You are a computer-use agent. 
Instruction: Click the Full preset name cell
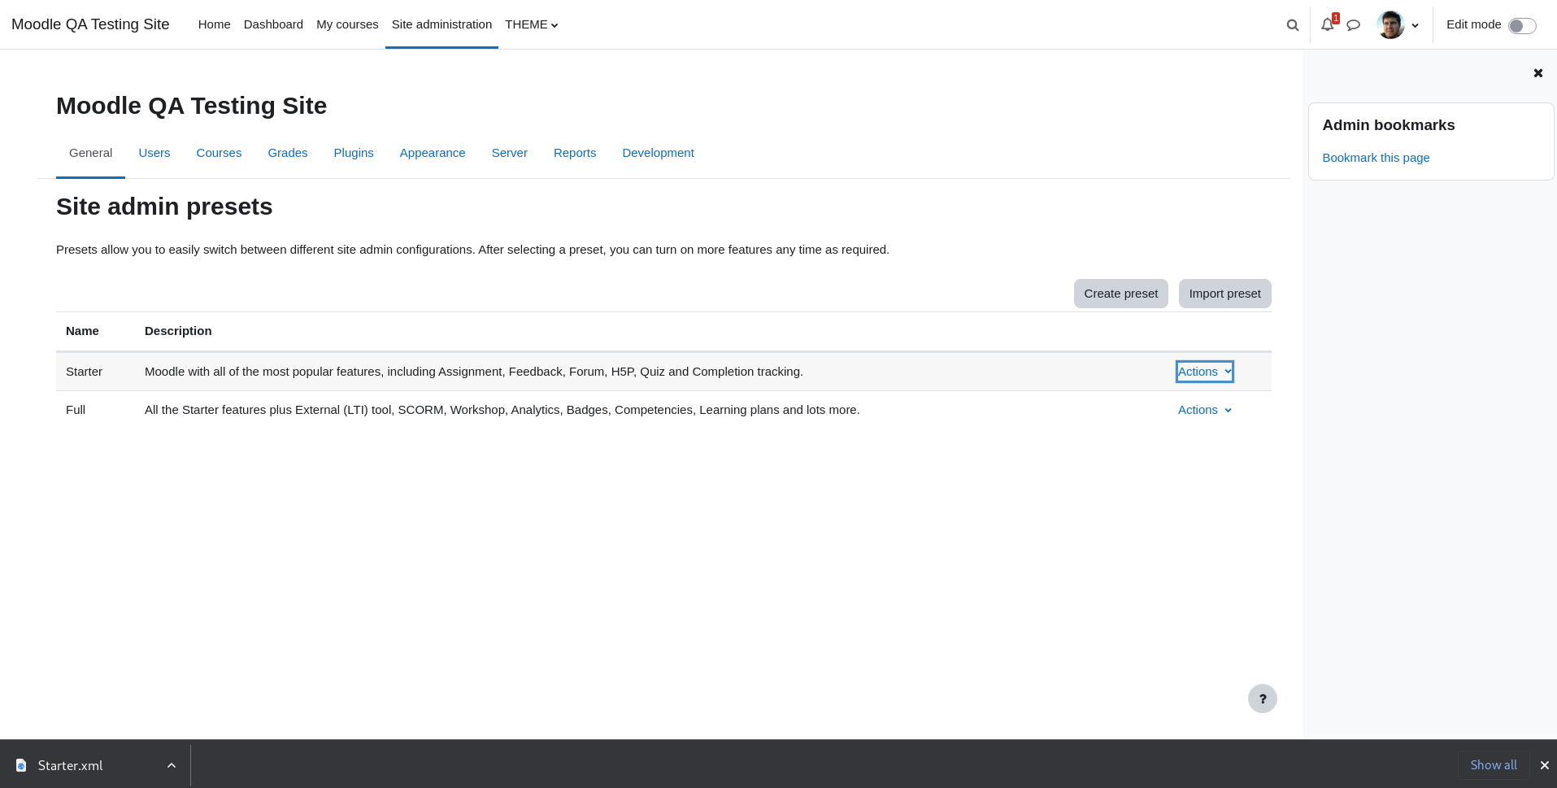(x=76, y=410)
